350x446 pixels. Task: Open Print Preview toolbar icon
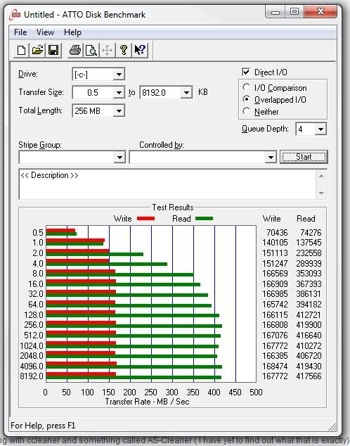coord(91,51)
